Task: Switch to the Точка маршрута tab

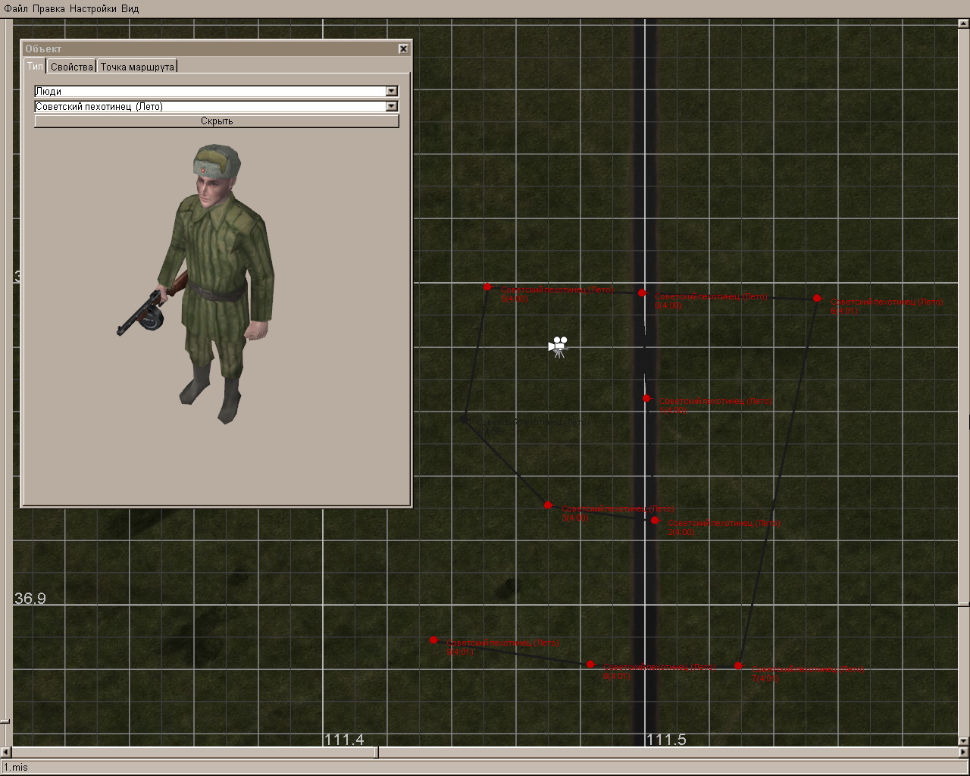Action: coord(137,67)
